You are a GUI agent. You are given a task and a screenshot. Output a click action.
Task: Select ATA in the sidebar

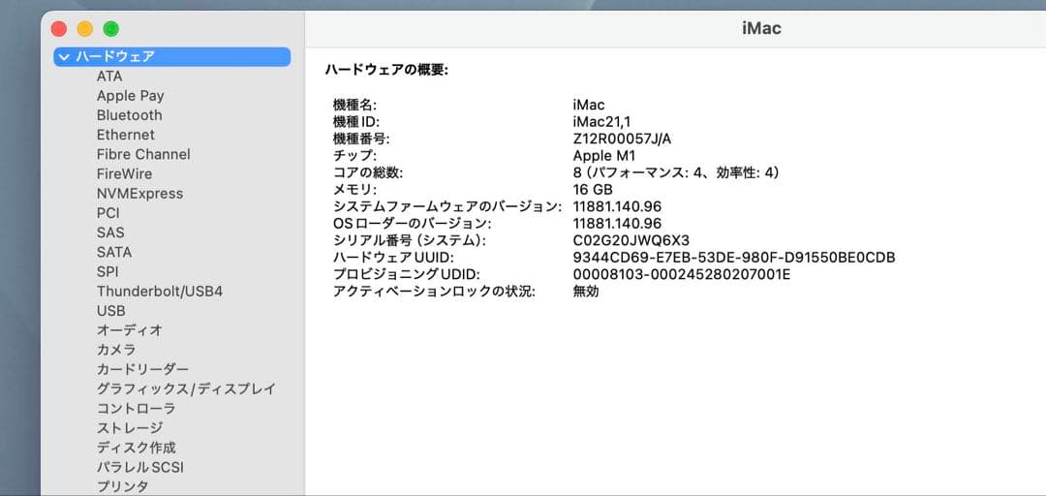[x=109, y=77]
